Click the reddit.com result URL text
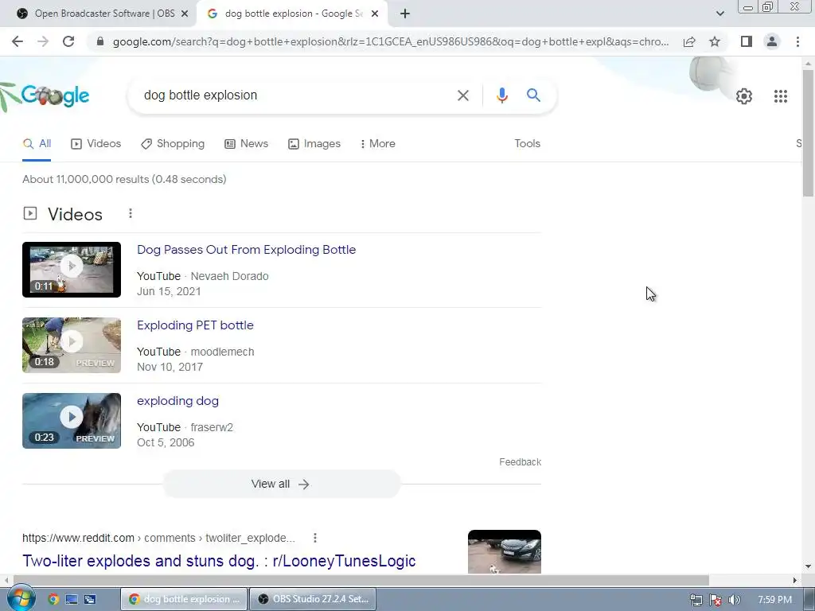This screenshot has width=815, height=611. click(x=158, y=539)
